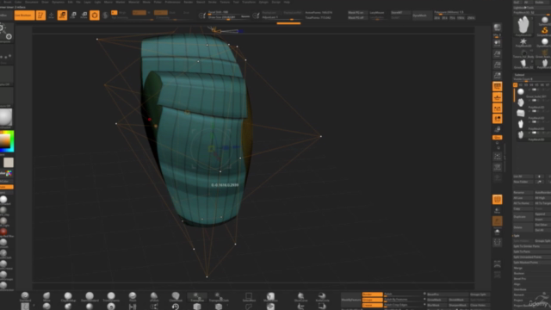Toggle the Border option in MaskByFeature

[373, 294]
